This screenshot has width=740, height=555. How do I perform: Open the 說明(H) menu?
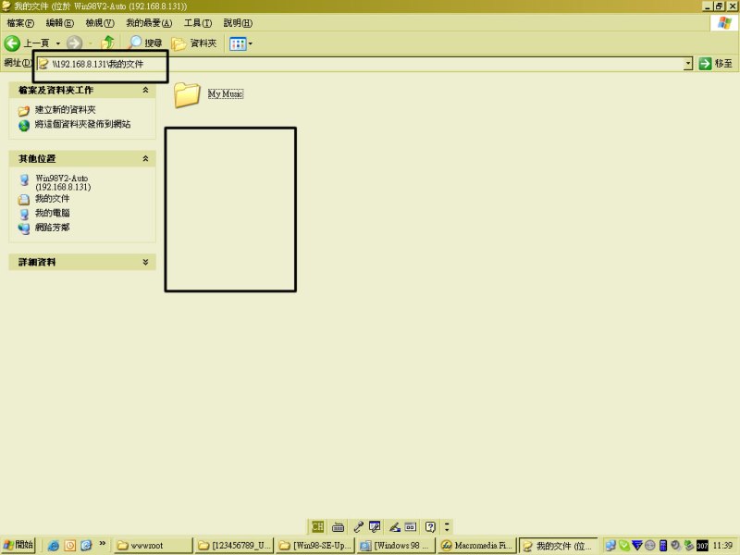pos(238,22)
